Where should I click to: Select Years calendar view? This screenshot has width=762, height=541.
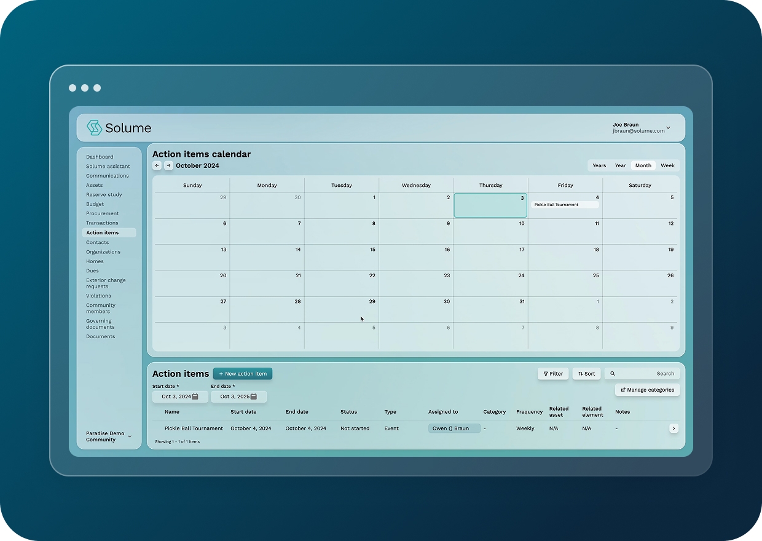[x=599, y=165]
